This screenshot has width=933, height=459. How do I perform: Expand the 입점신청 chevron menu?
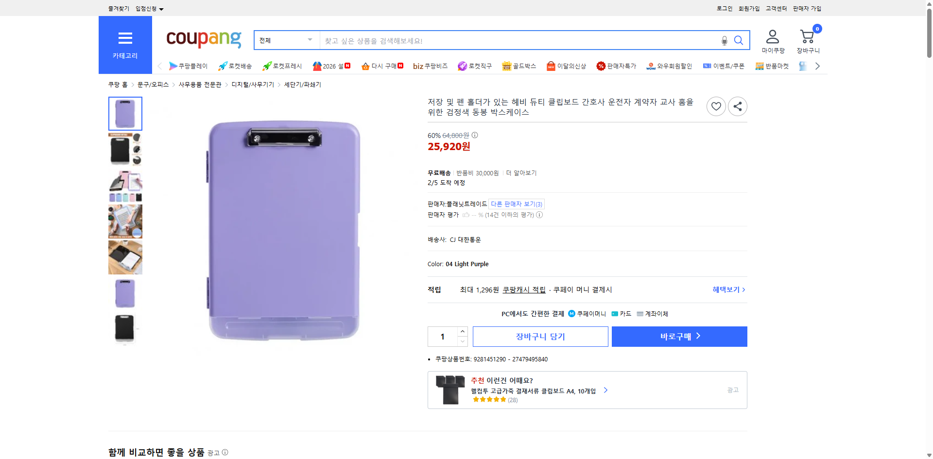pos(162,8)
